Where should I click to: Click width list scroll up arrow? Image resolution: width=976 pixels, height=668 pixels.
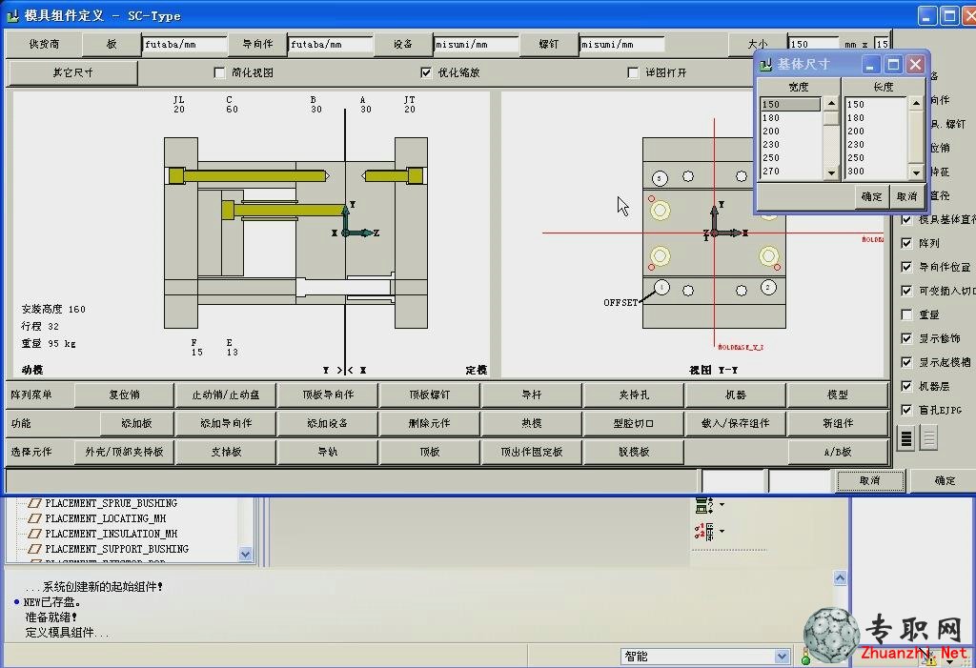(x=831, y=104)
